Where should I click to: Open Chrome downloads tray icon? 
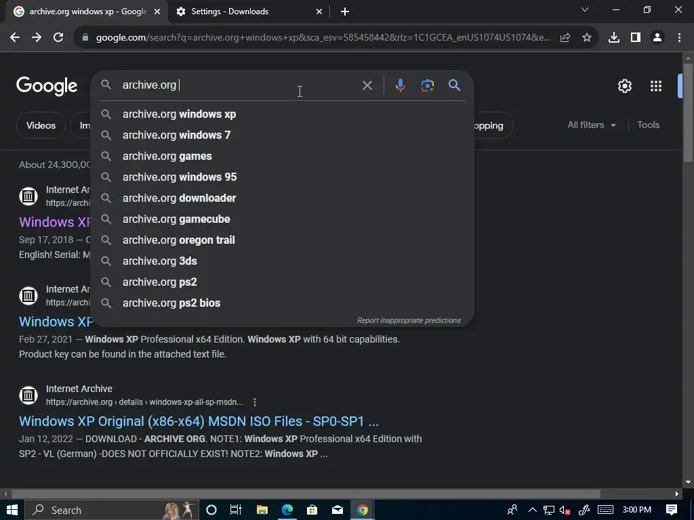[x=614, y=38]
